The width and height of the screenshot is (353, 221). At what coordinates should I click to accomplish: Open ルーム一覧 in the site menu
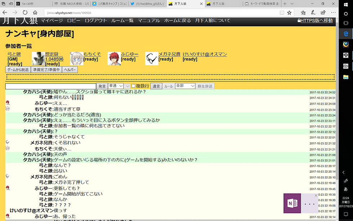(122, 21)
